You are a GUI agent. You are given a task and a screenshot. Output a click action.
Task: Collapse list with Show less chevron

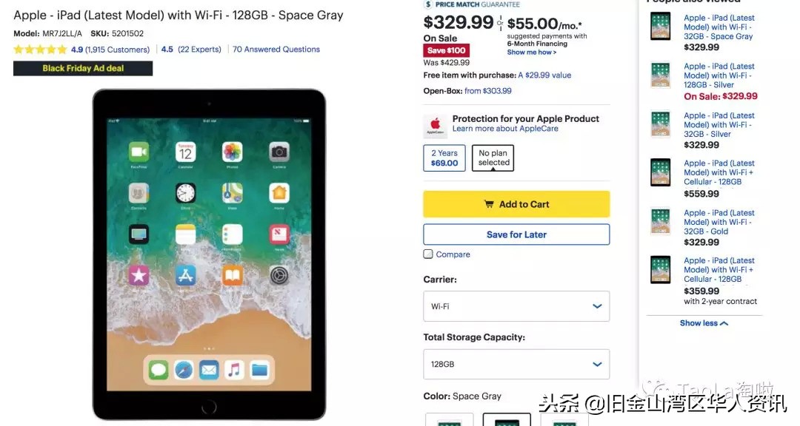click(x=704, y=323)
